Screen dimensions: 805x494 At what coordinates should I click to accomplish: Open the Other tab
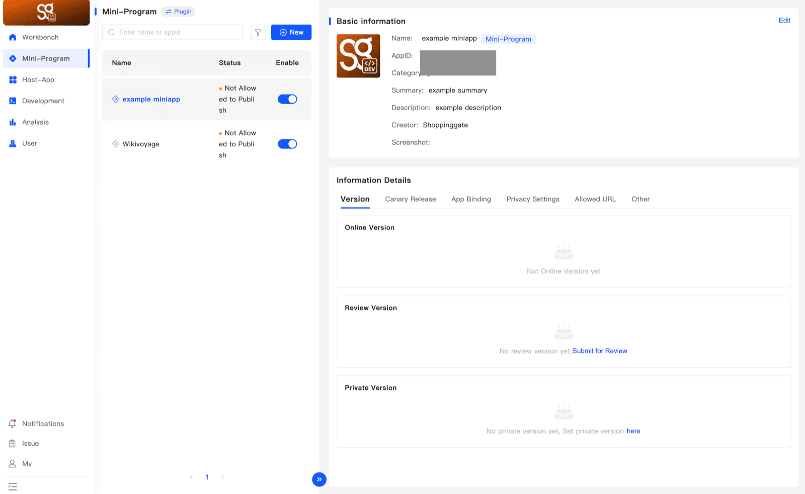pyautogui.click(x=640, y=199)
